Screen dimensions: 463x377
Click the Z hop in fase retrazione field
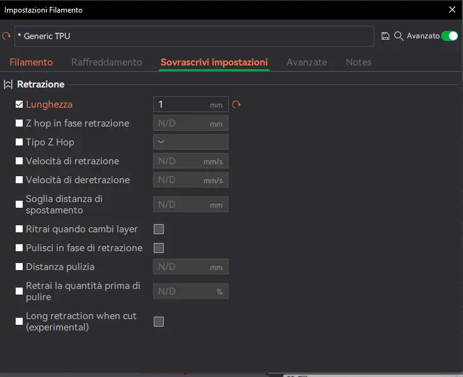coord(191,123)
